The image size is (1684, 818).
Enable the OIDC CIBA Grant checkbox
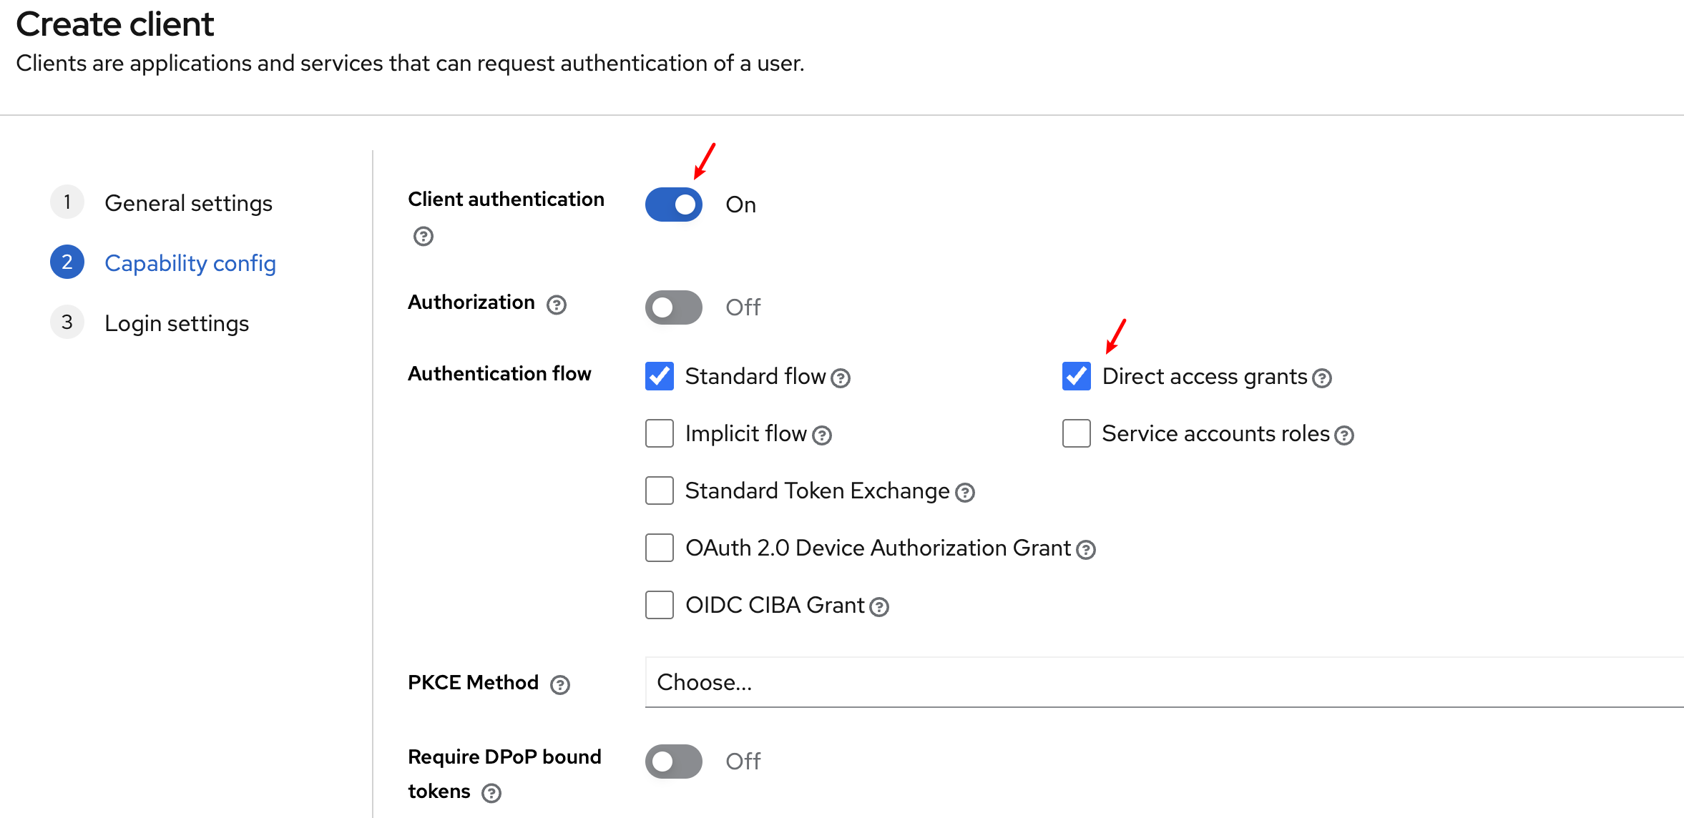point(659,605)
